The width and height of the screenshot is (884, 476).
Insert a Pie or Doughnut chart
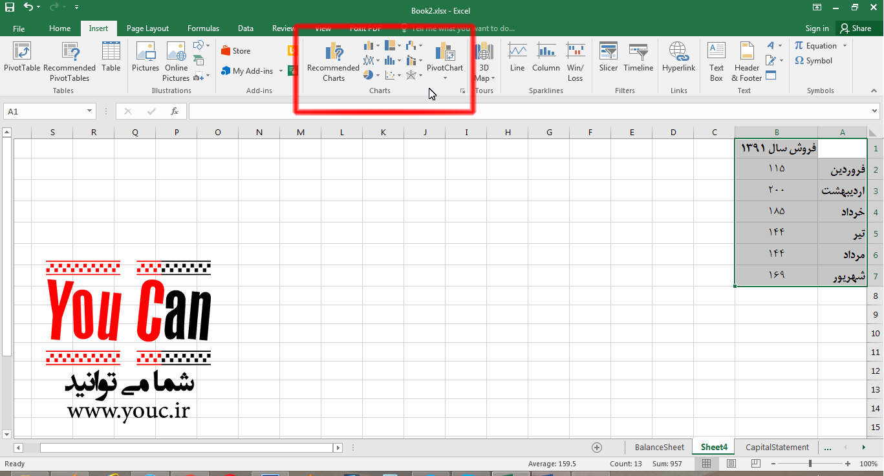pos(371,75)
